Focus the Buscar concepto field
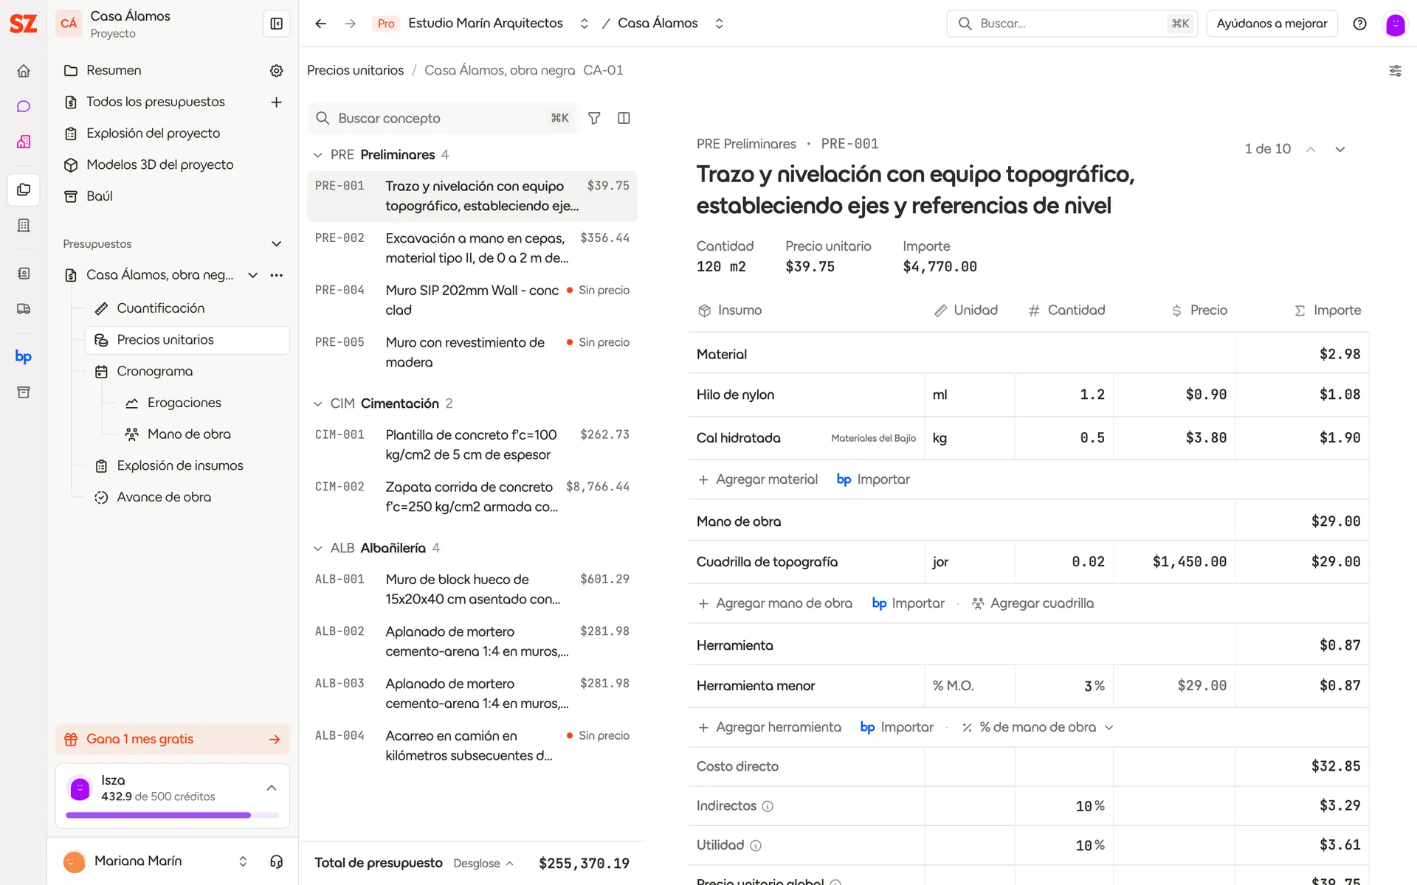This screenshot has width=1417, height=885. tap(443, 118)
